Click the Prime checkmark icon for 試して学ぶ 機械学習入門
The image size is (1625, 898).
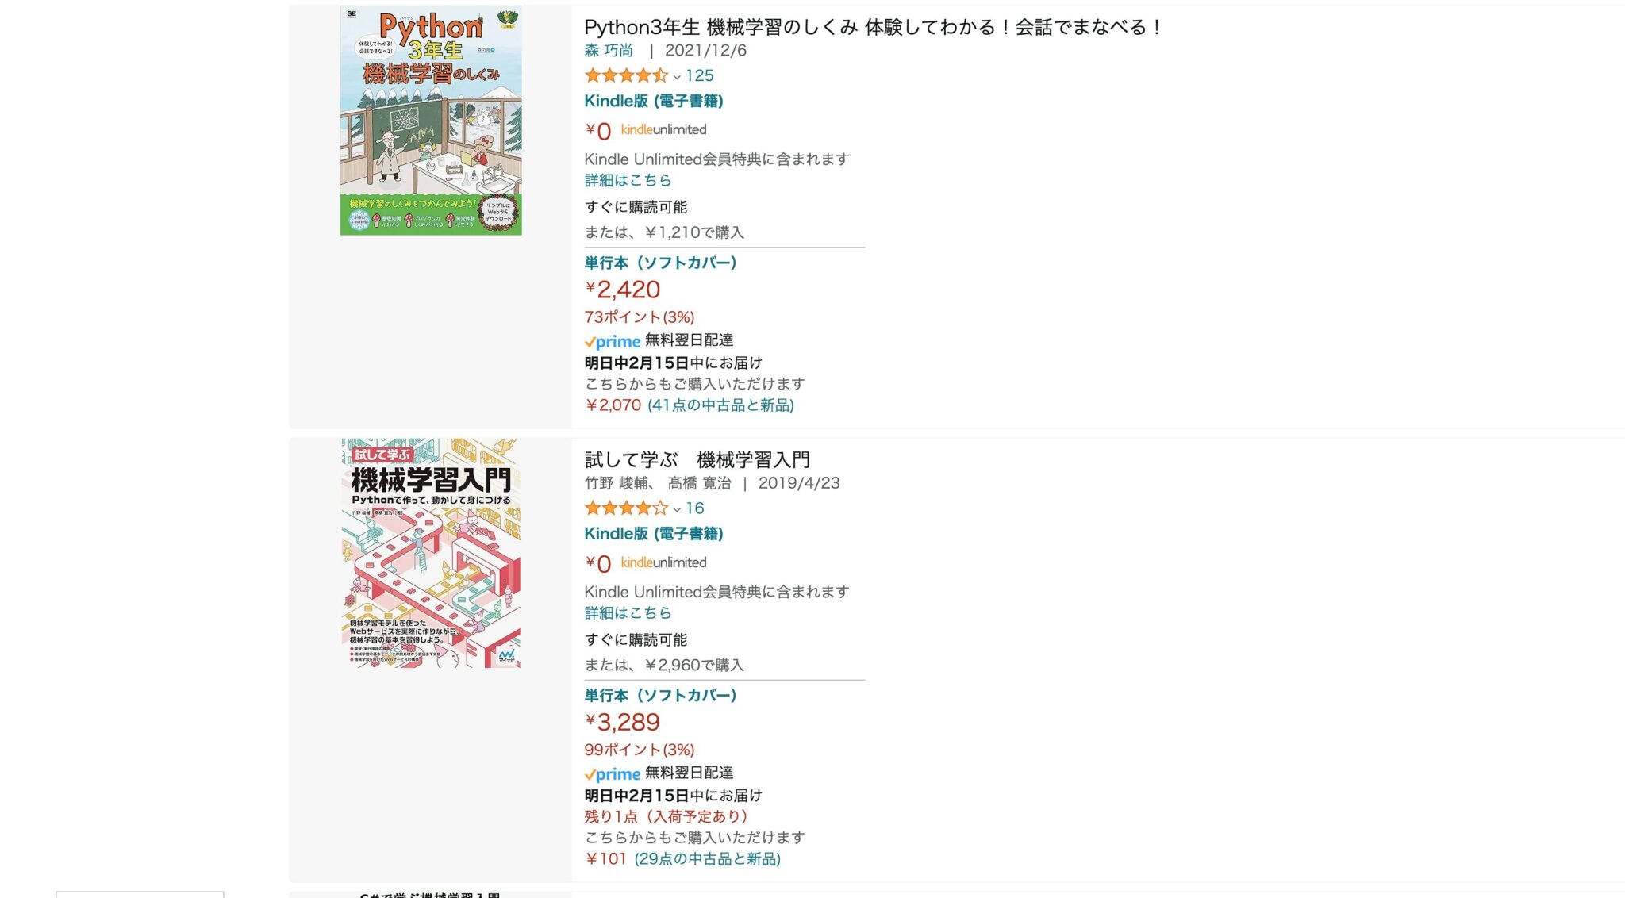pyautogui.click(x=590, y=773)
